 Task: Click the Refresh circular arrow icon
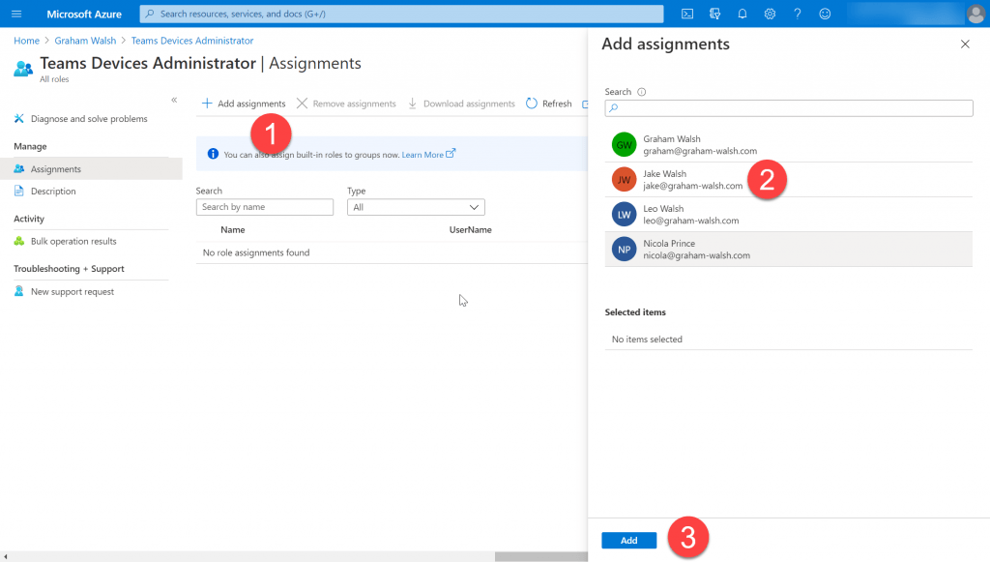(x=532, y=103)
